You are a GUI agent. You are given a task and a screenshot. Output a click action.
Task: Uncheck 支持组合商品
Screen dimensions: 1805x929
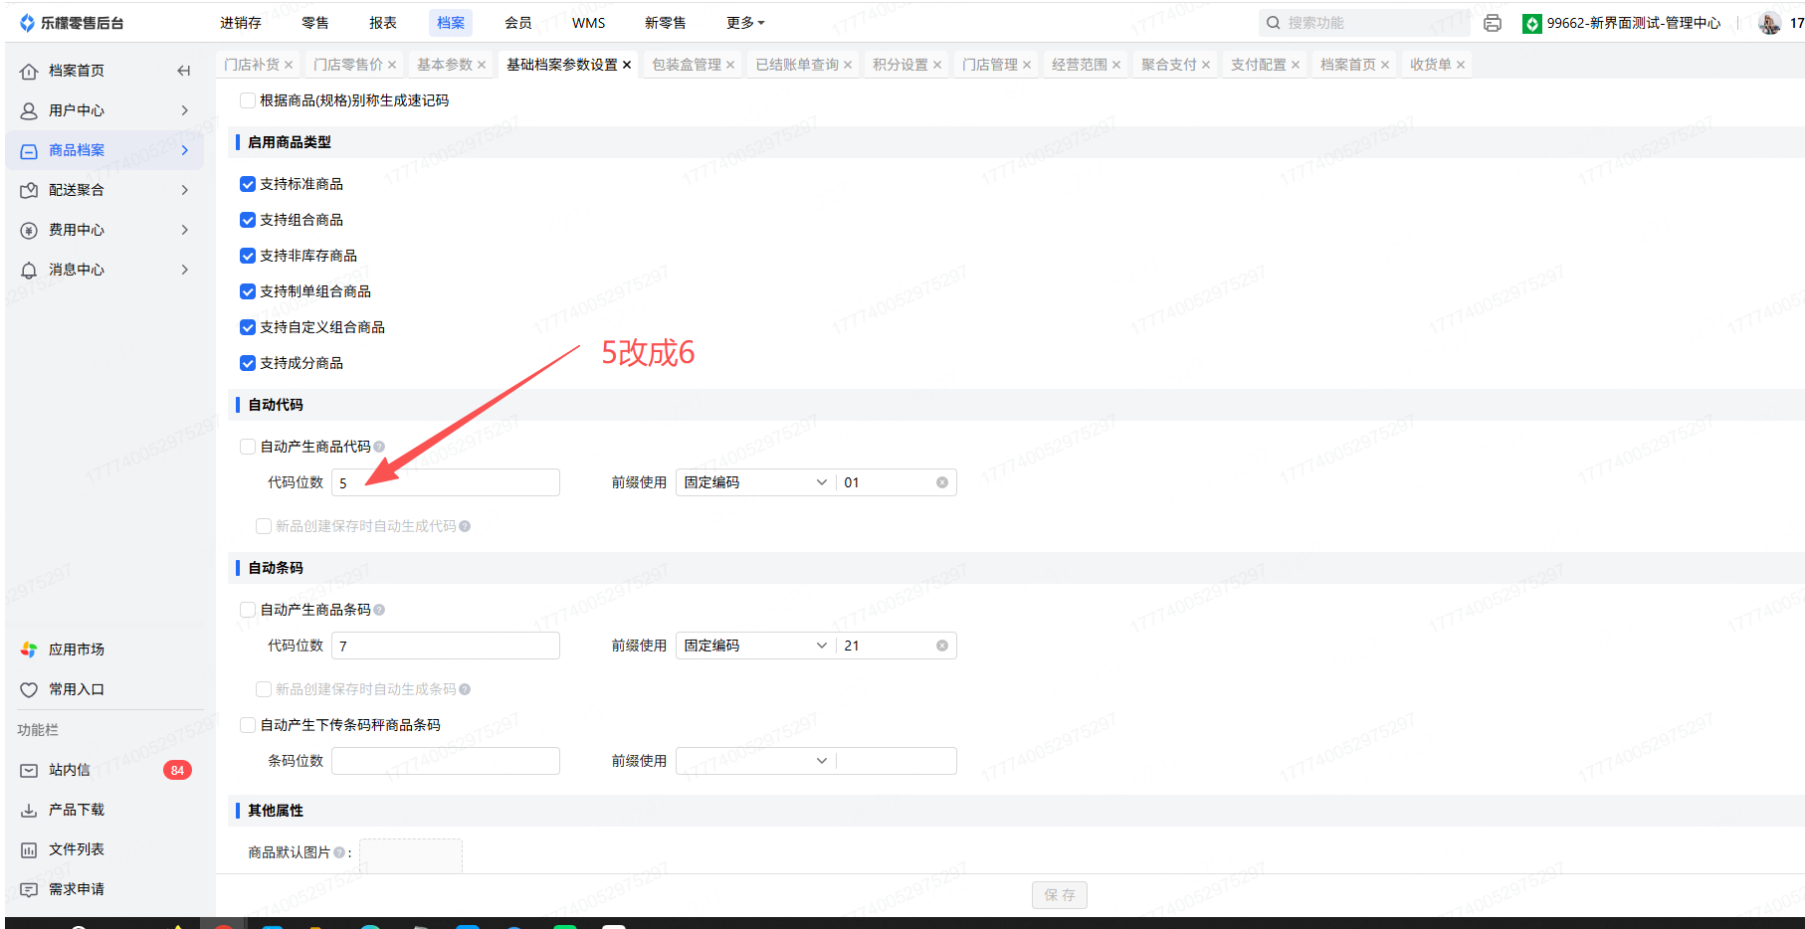[248, 220]
